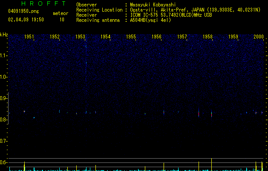Click the meteor echo just after 1956
The height and width of the screenshot is (171, 268).
pyautogui.click(x=164, y=112)
